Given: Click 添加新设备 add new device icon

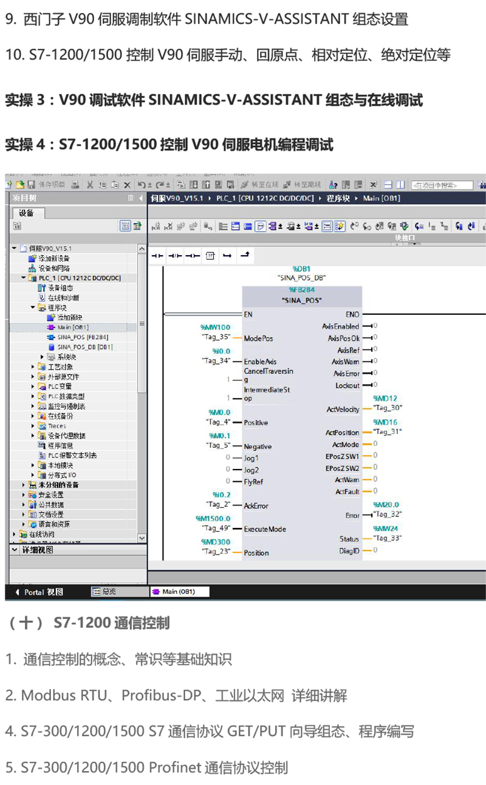Looking at the screenshot, I should [x=33, y=258].
